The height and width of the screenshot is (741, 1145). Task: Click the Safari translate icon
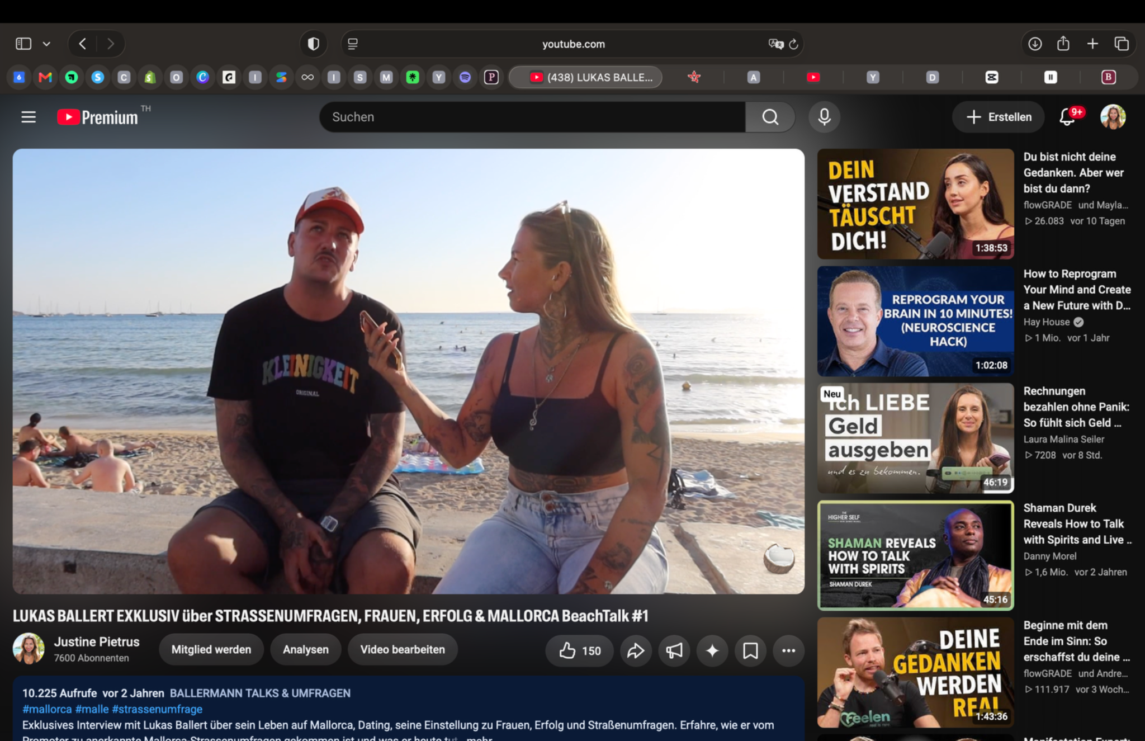(x=775, y=44)
